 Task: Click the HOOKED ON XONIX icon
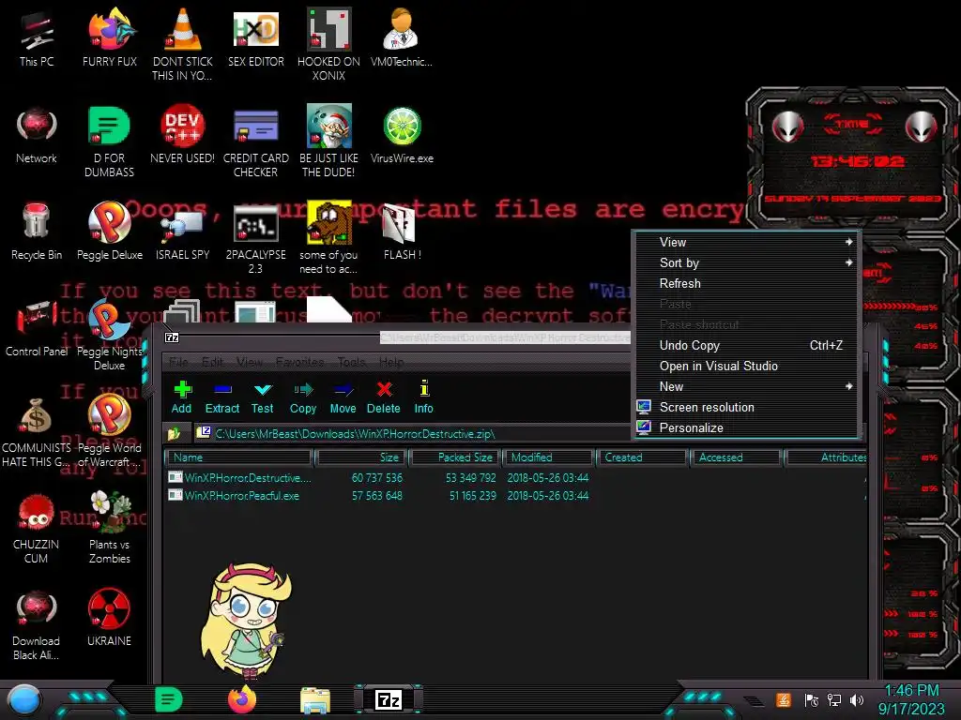pyautogui.click(x=329, y=44)
